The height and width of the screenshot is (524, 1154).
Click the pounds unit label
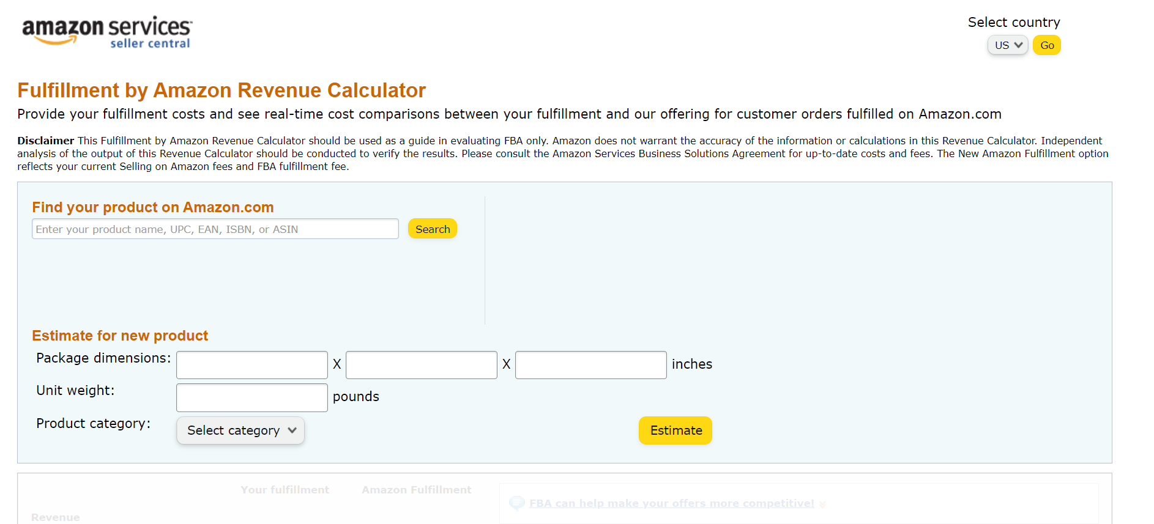[x=356, y=397]
